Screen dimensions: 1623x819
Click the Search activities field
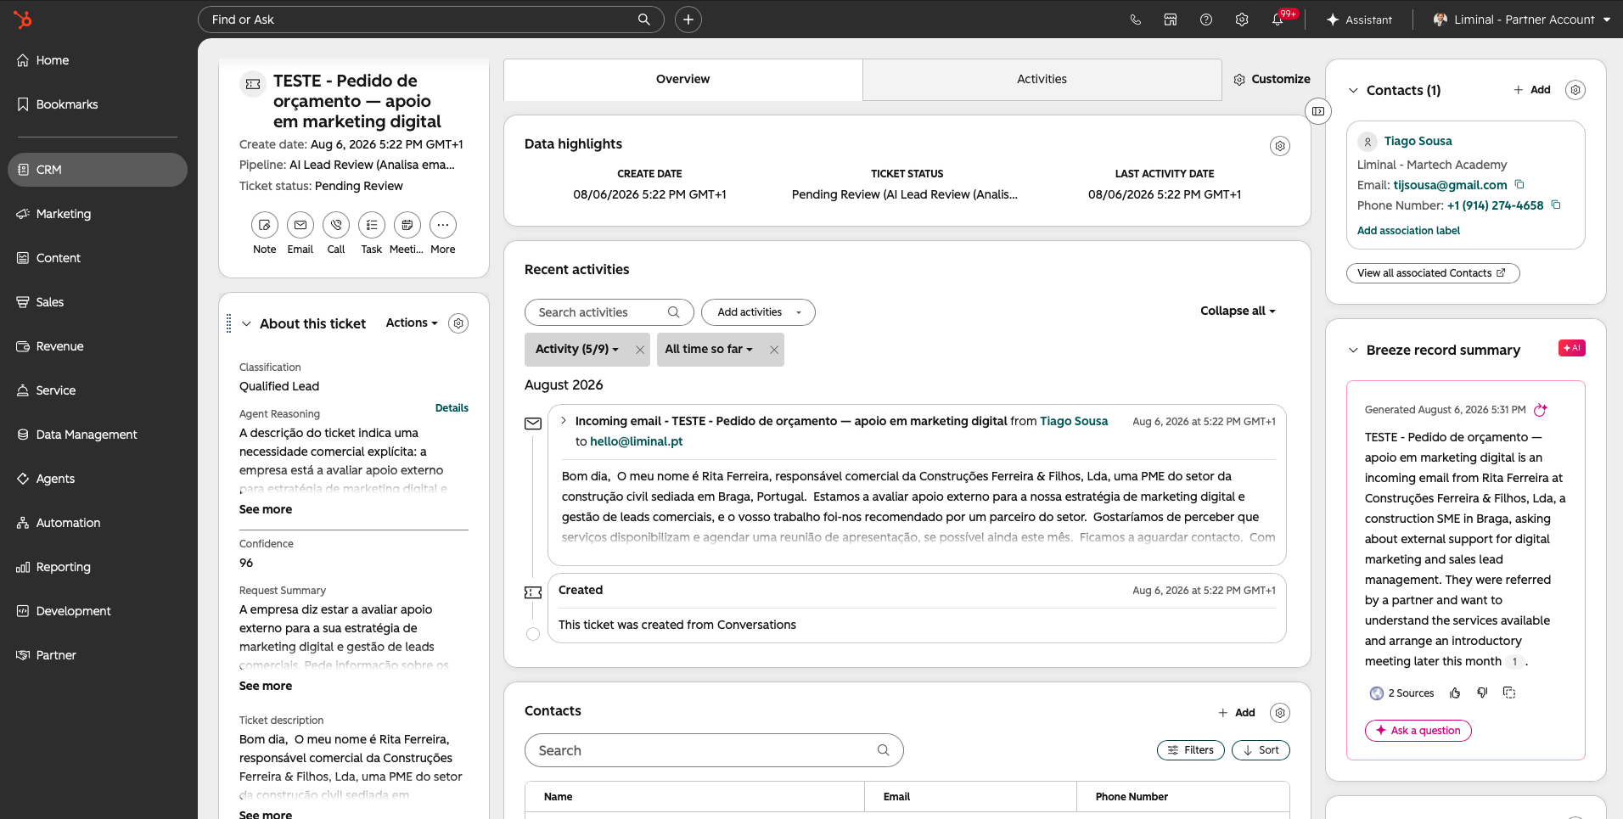click(609, 312)
